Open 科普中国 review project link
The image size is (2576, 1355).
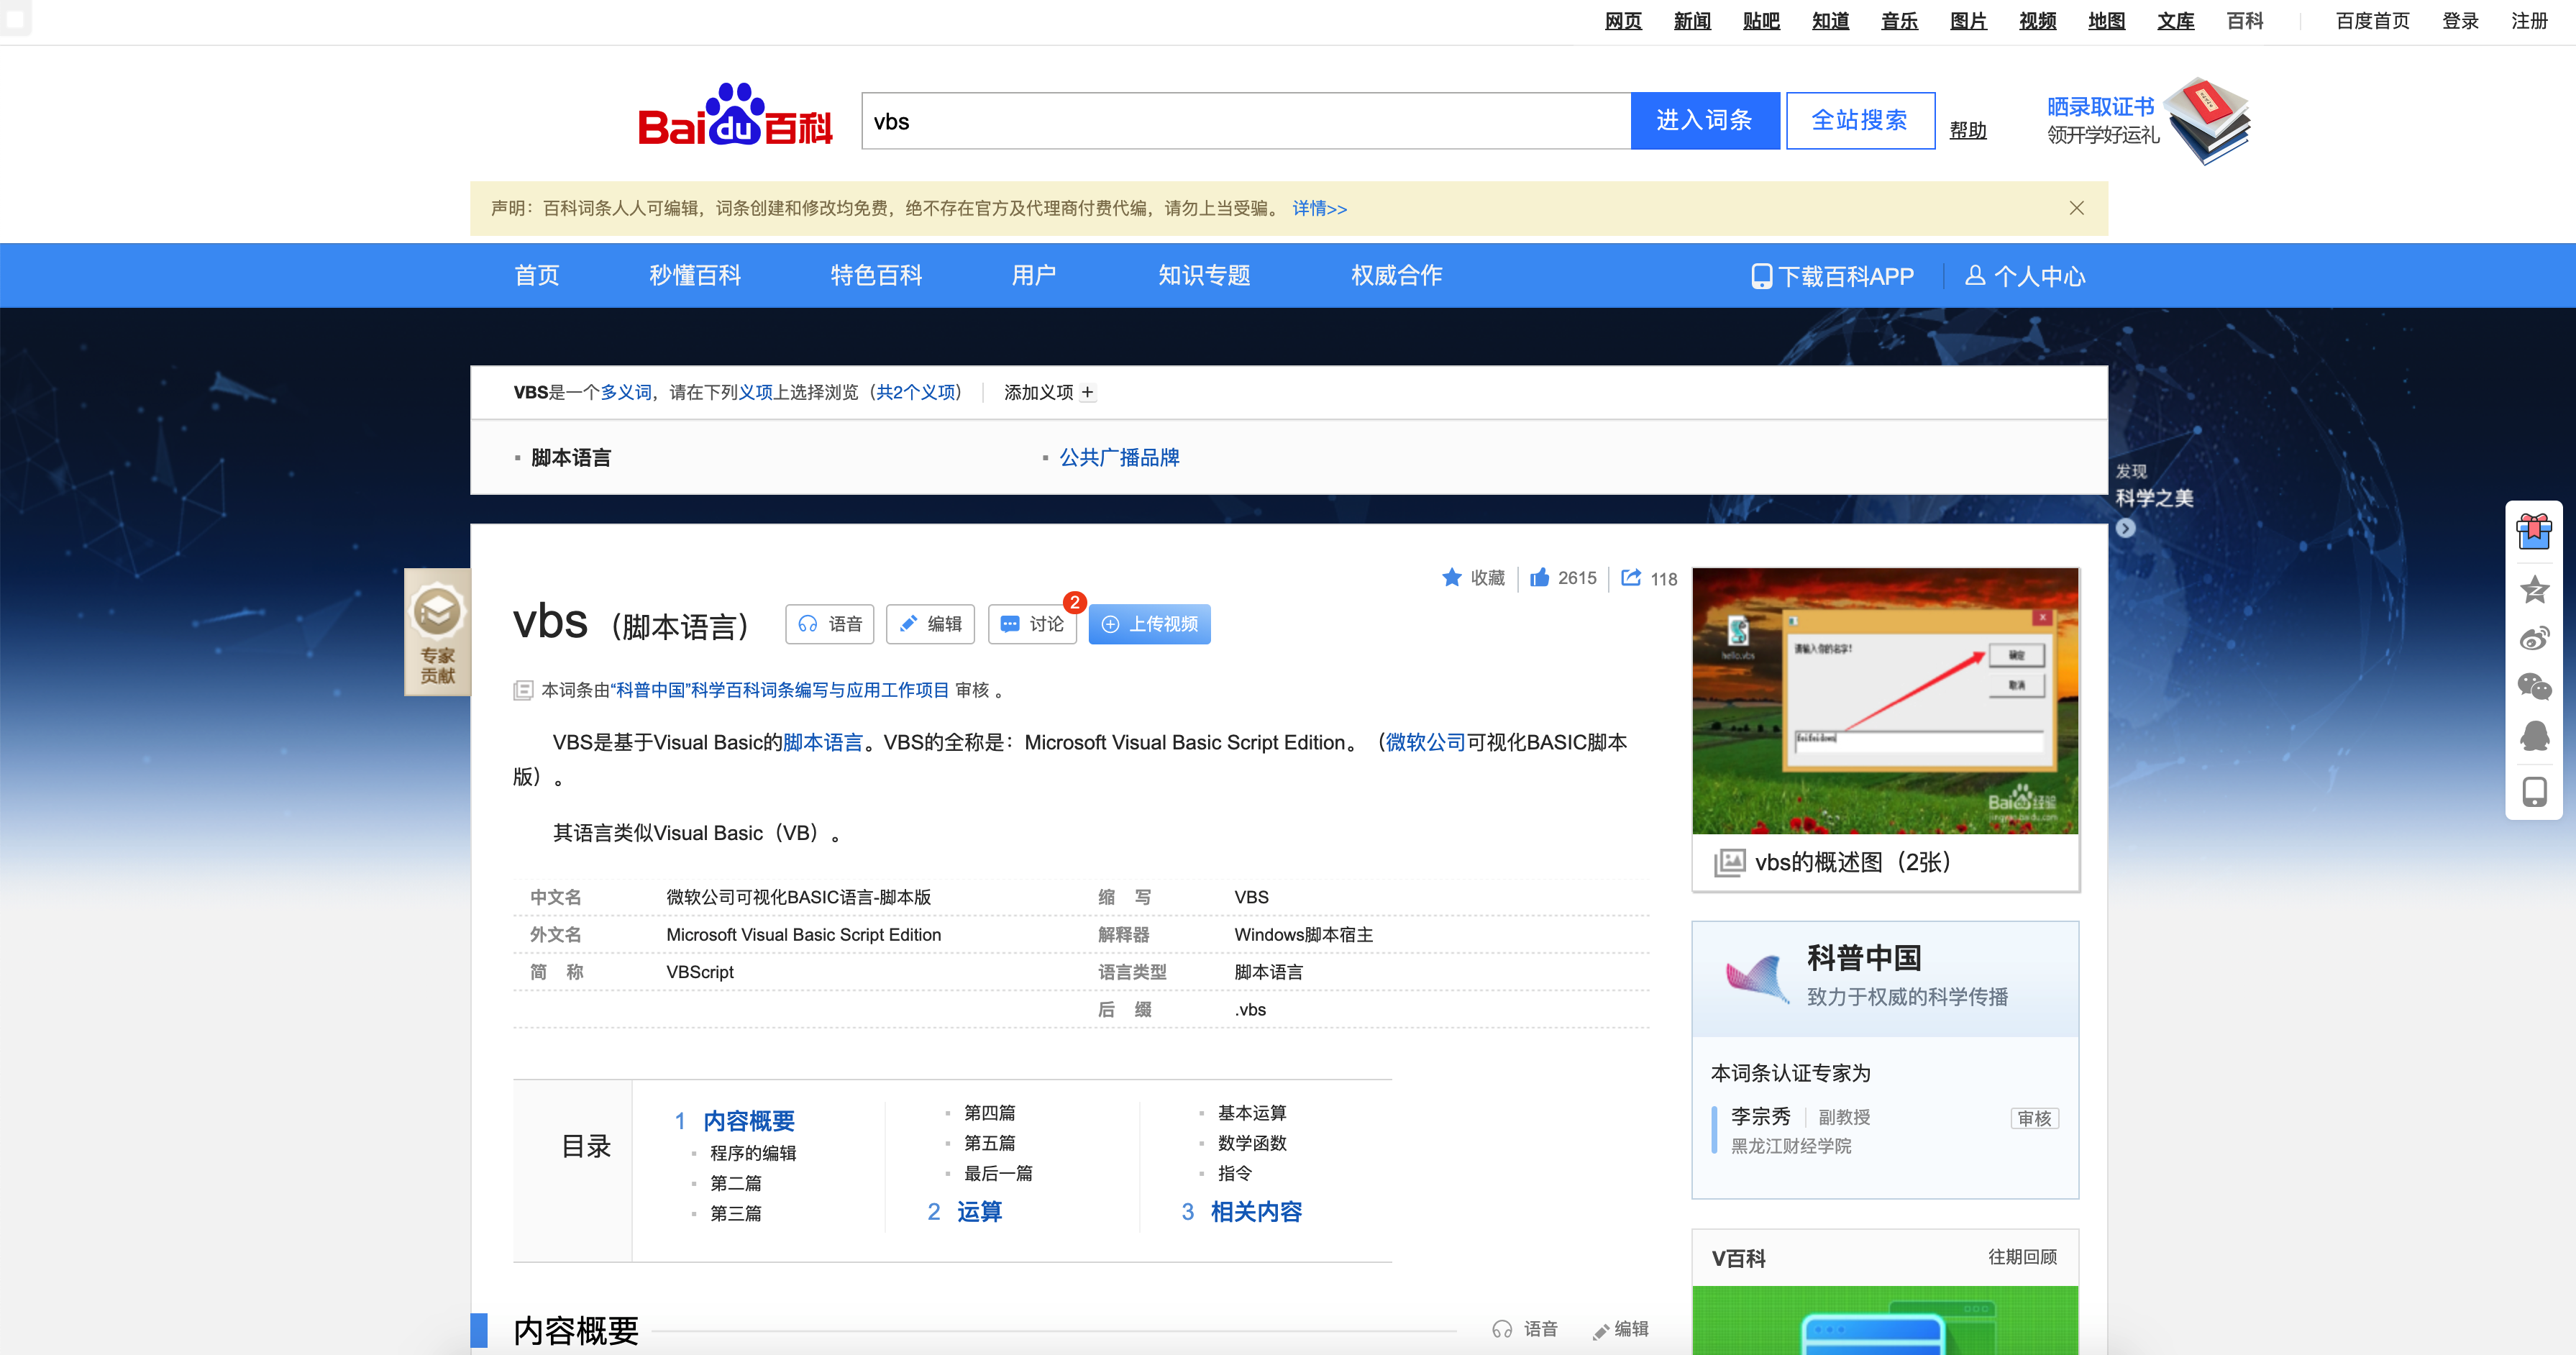point(779,690)
